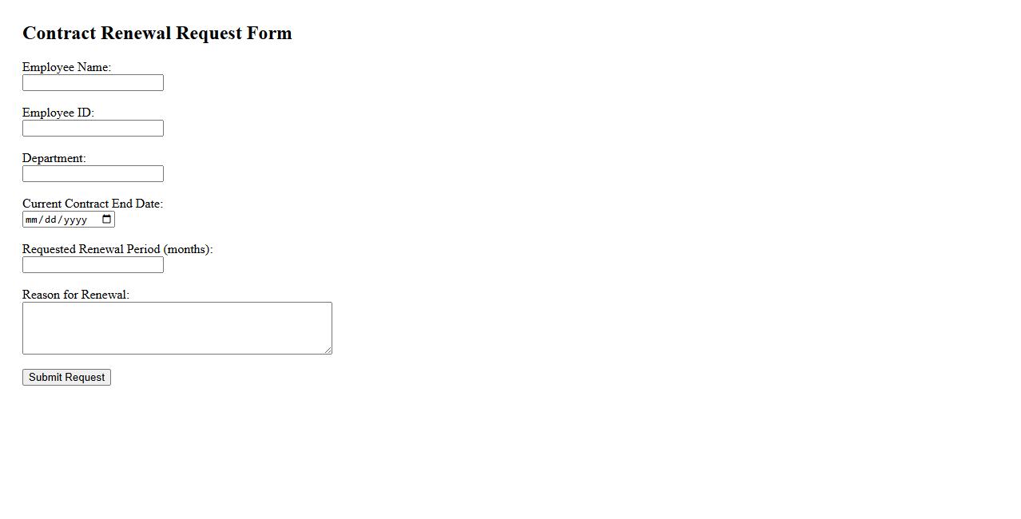Click the Requested Renewal Period input

[93, 265]
